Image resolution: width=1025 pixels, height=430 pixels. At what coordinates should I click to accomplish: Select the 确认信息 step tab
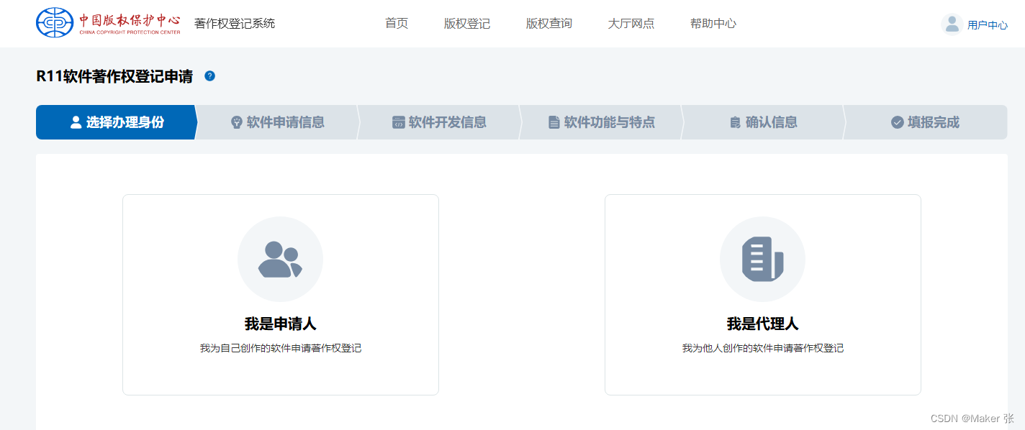(x=763, y=122)
